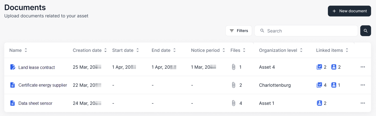Click linked contacts icon in Land lease row
Image resolution: width=376 pixels, height=116 pixels.
tap(334, 67)
